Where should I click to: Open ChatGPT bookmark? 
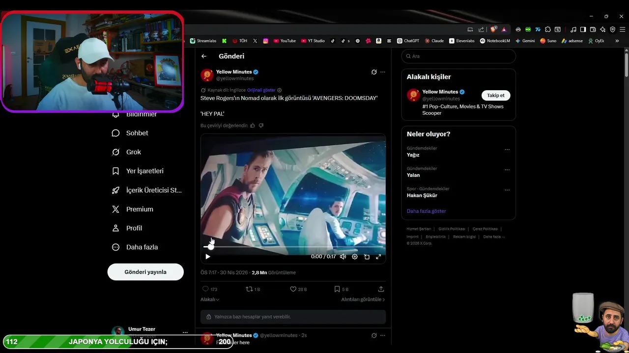[x=408, y=41]
